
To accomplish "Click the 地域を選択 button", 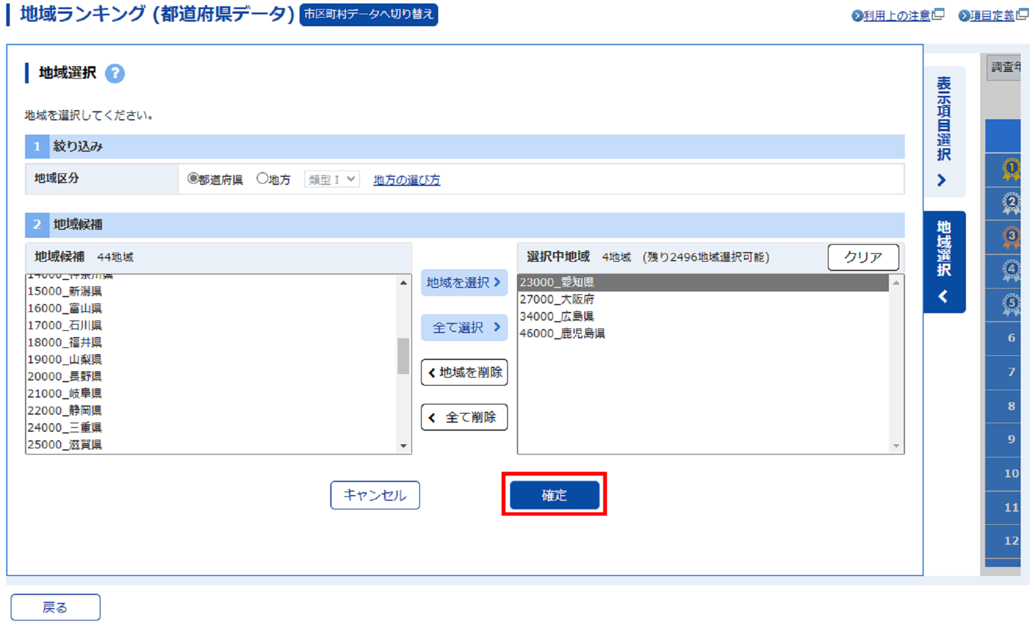I will click(464, 282).
